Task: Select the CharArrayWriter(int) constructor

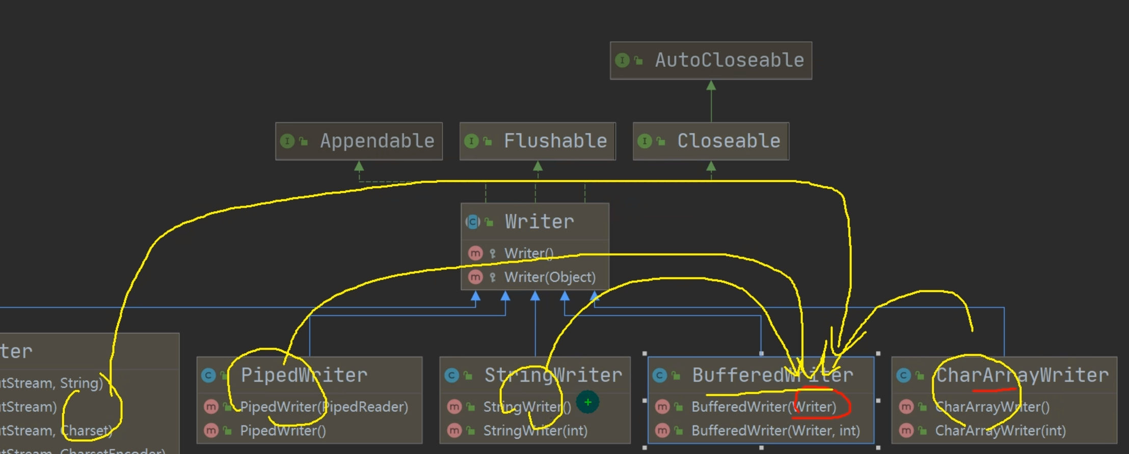Action: point(1004,431)
